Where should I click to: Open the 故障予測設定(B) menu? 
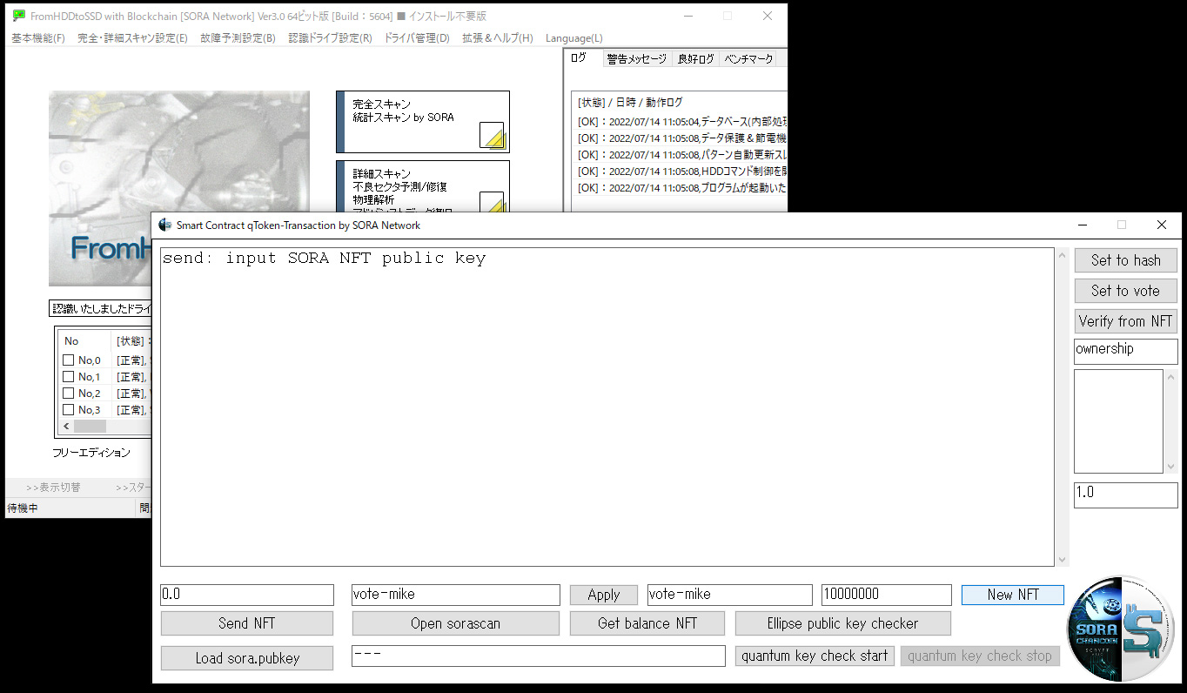click(238, 38)
